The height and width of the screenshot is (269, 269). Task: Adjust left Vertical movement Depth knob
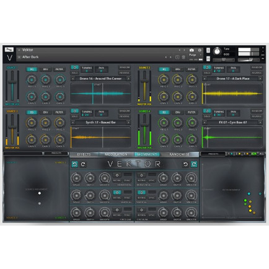tap(90, 195)
